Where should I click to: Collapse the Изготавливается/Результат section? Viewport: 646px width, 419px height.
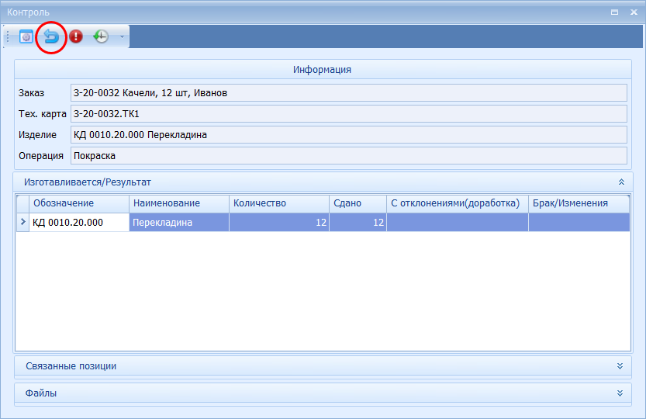[x=620, y=182]
